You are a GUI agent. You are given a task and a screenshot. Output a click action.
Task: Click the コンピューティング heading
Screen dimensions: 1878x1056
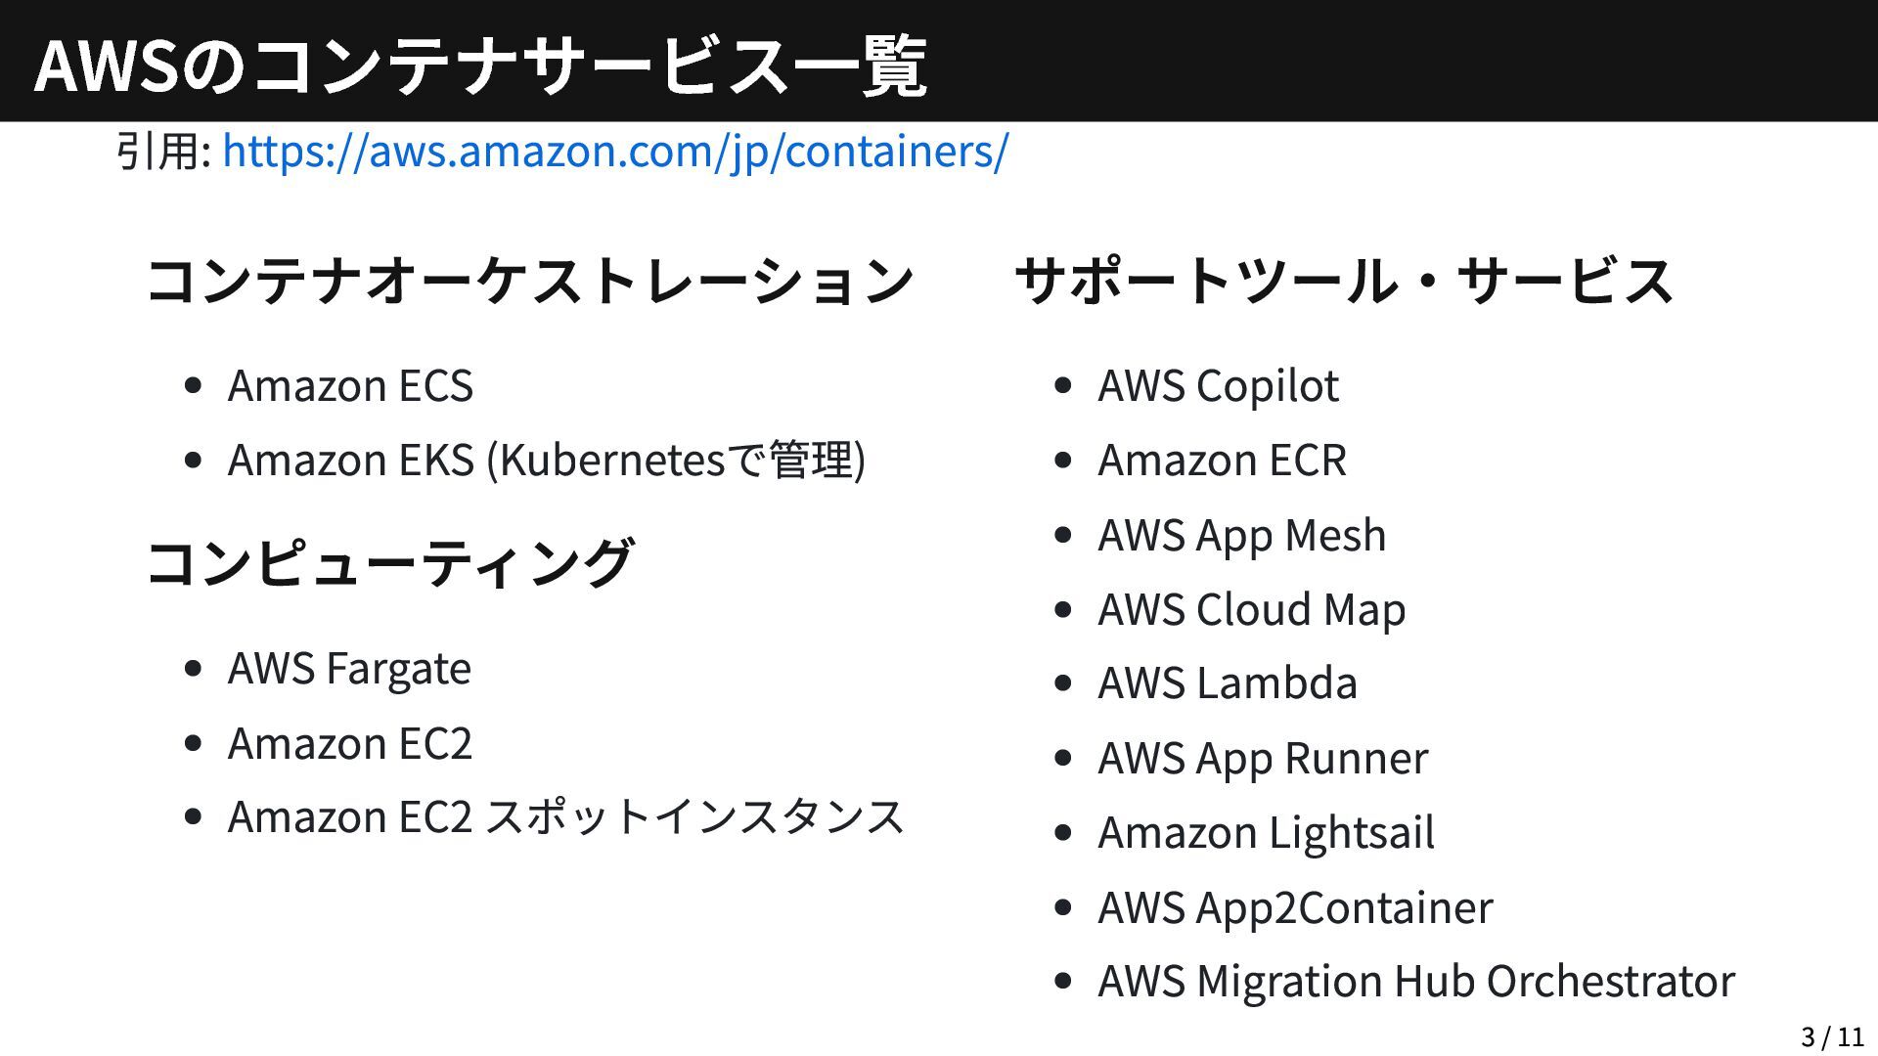389,563
